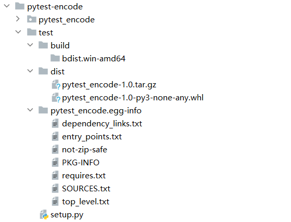This screenshot has height=222, width=291.
Task: Collapse the pytest_encode.egg-info folder chevron
Action: [x=30, y=110]
